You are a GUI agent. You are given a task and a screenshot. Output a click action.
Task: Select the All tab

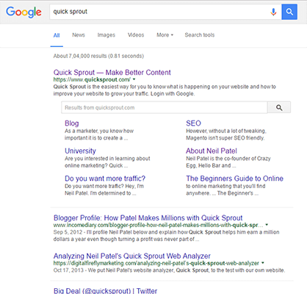pos(57,35)
